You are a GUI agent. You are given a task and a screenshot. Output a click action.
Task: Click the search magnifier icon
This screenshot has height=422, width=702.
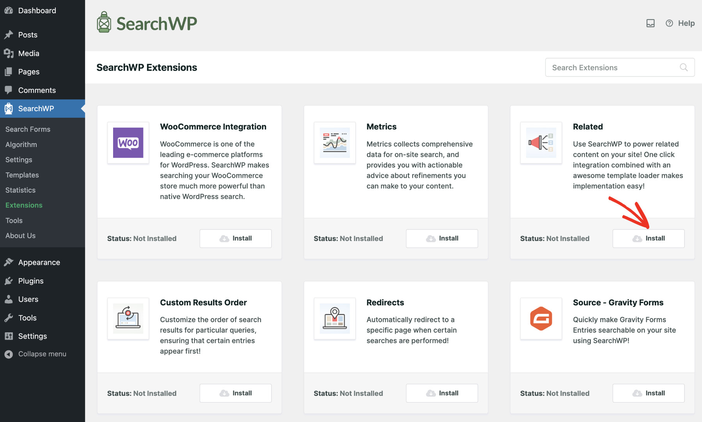[684, 67]
